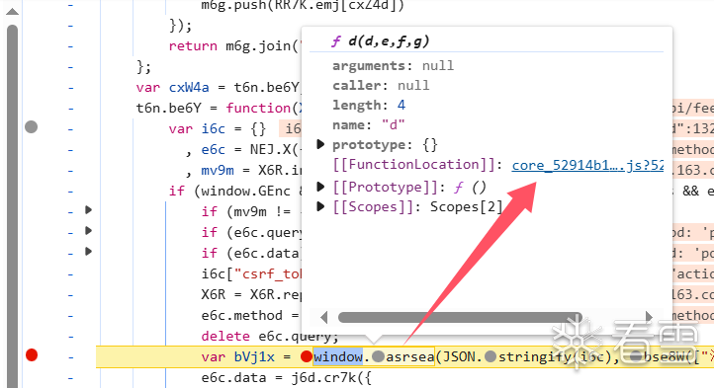Screen dimensions: 714x388
Task: Unfold the code block at if (e6c.query
Action: [x=89, y=231]
